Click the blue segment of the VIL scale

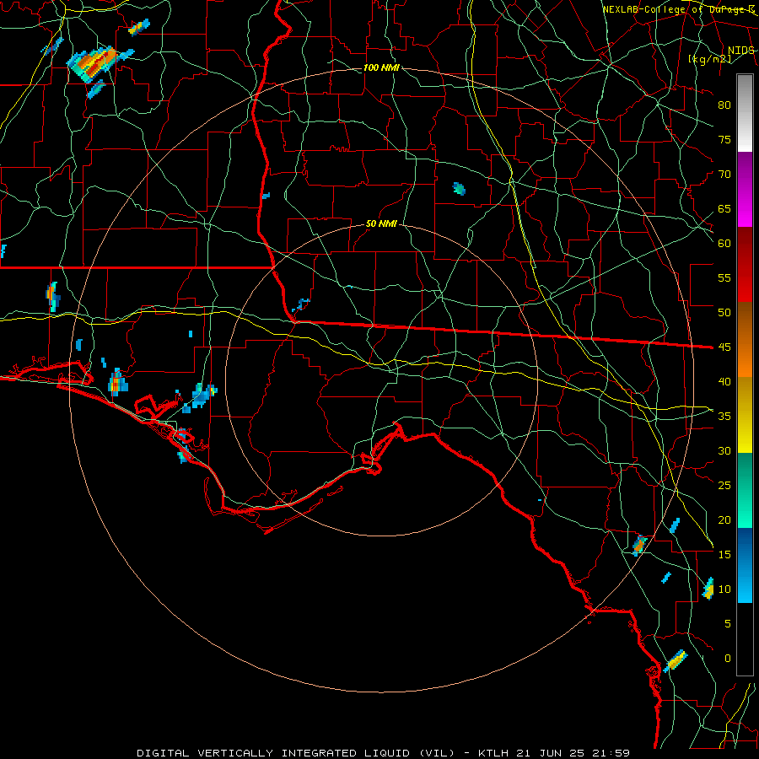coord(745,565)
